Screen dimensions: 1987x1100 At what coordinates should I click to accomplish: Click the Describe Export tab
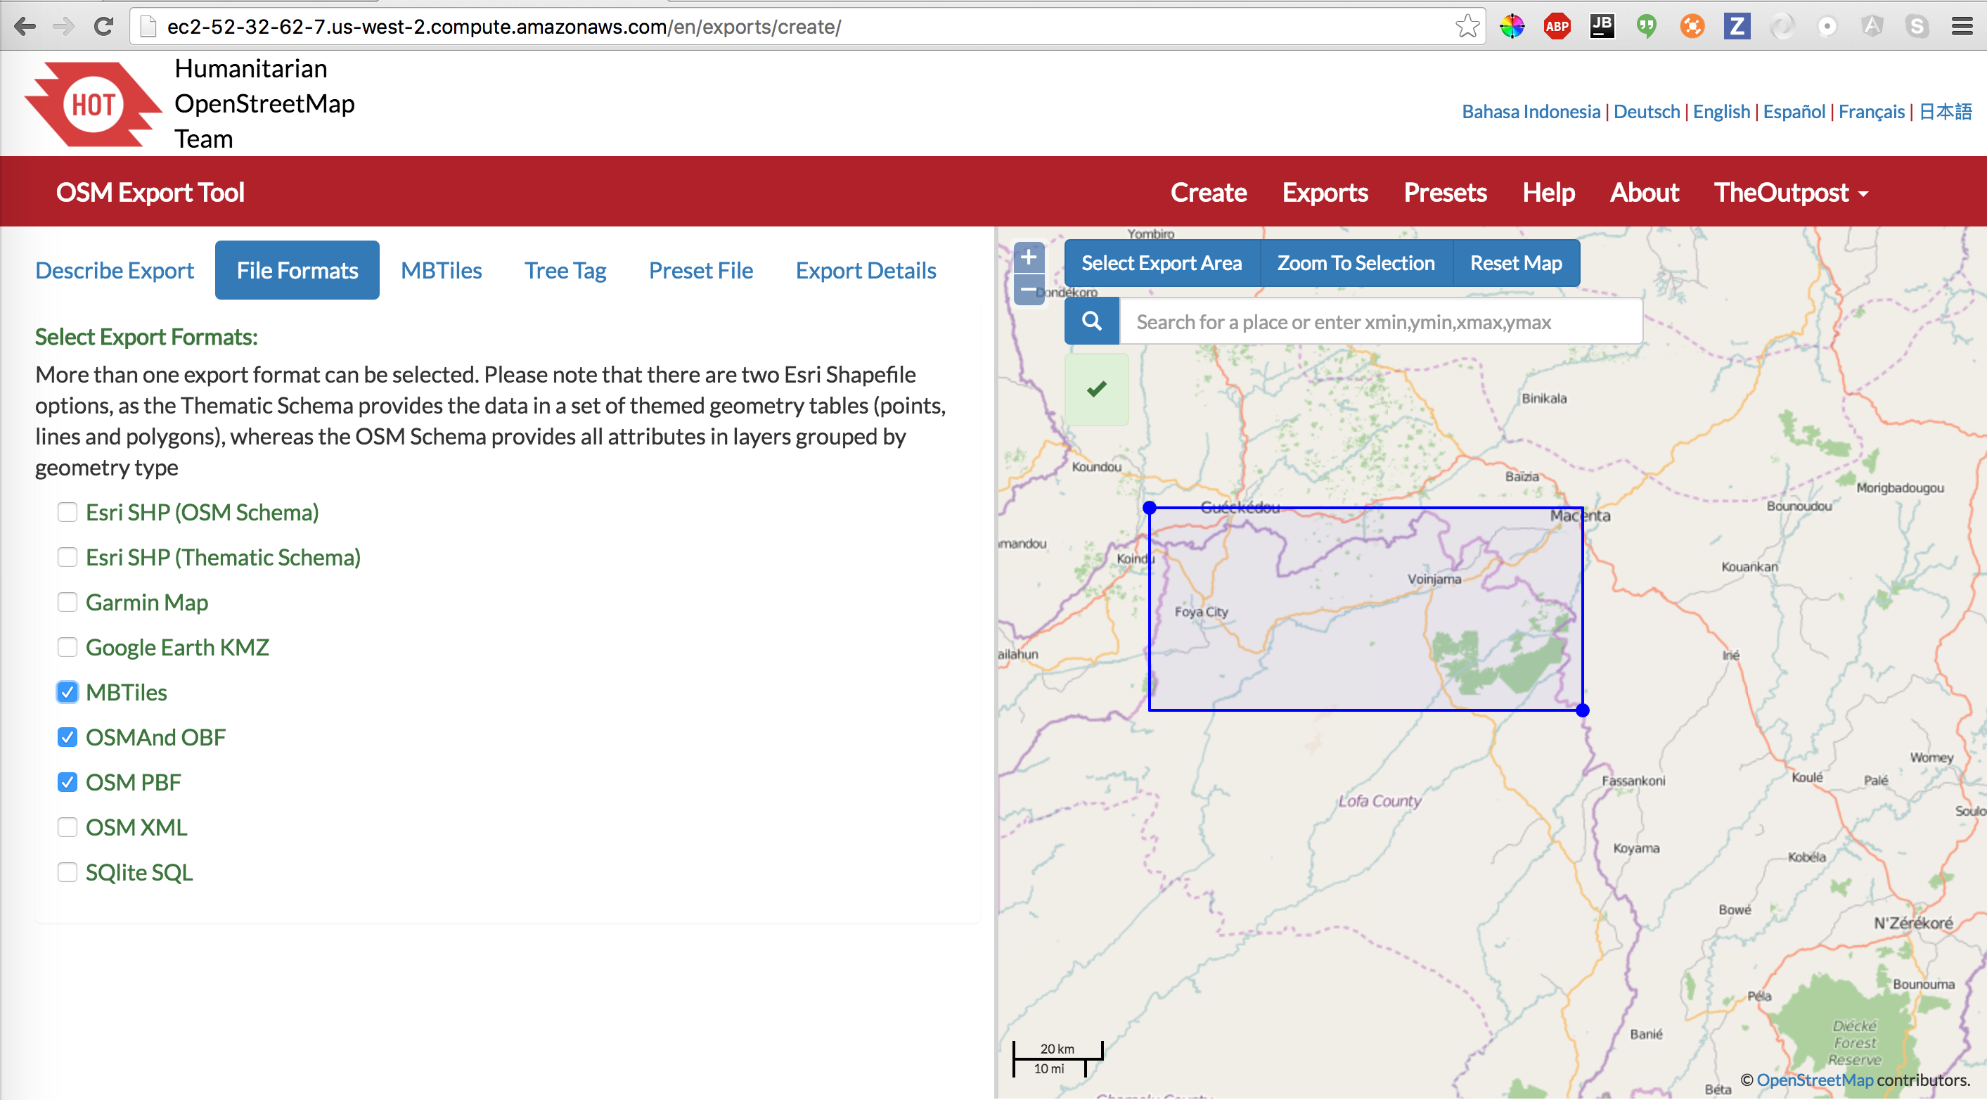(x=114, y=271)
